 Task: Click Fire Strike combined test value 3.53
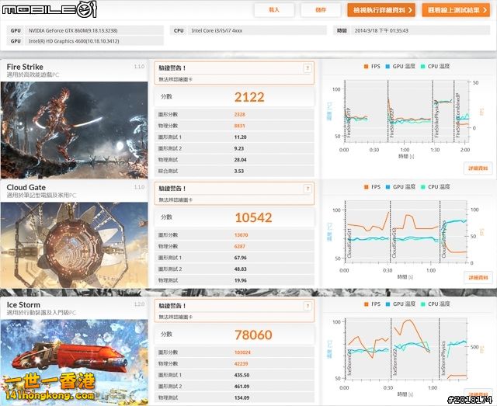239,171
